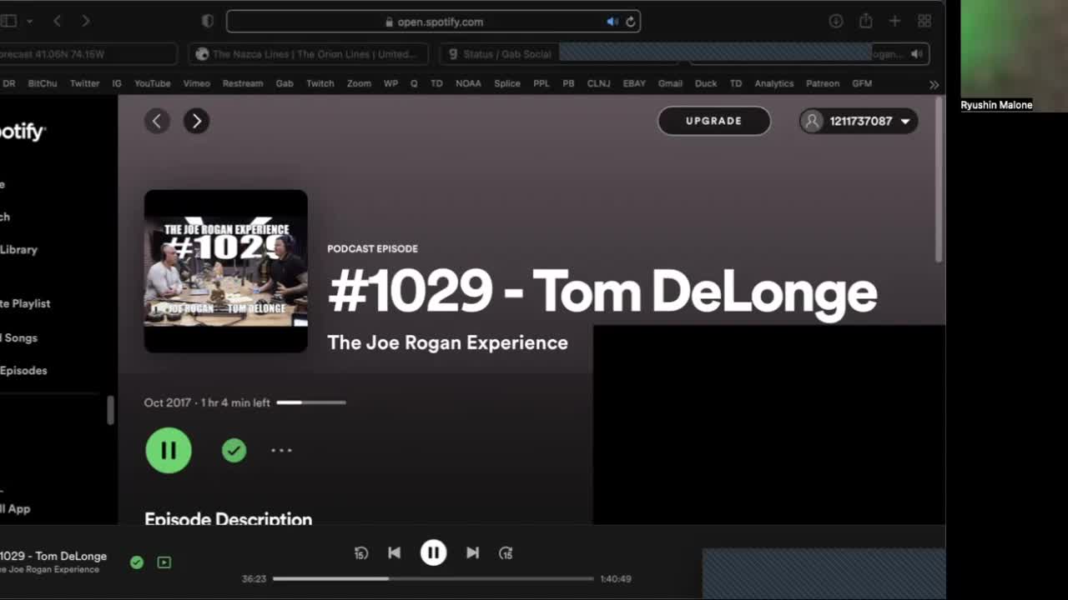Open Safari's Share menu icon

coord(865,21)
